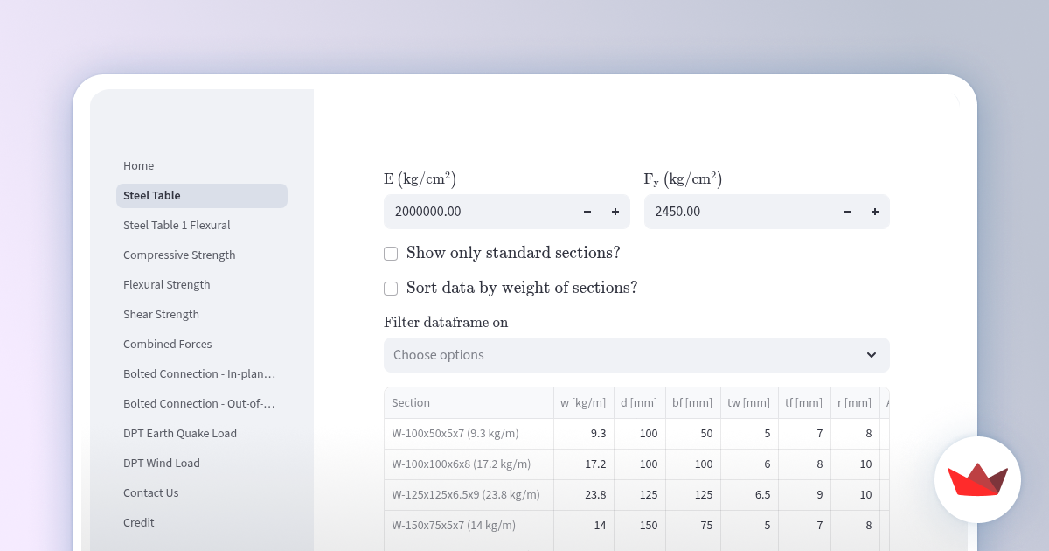Toggle Sort data by weight checkbox
Image resolution: width=1049 pixels, height=551 pixels.
click(x=391, y=289)
